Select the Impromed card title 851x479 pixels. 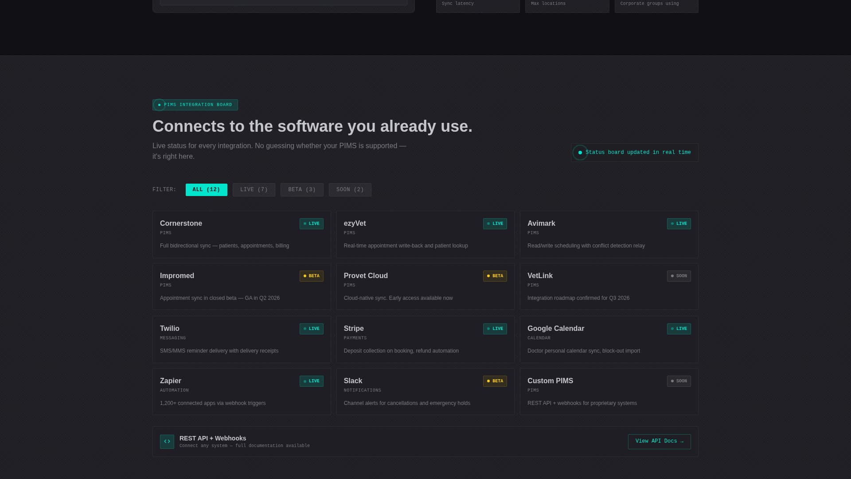click(x=177, y=276)
